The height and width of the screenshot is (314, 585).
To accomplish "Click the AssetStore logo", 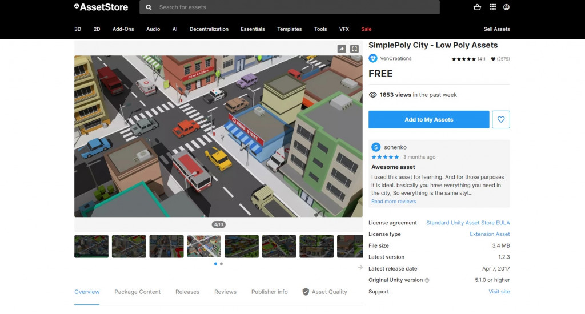I will (x=101, y=7).
